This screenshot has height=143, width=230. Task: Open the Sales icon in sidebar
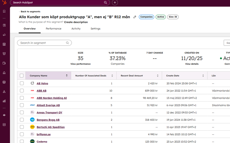4,54
